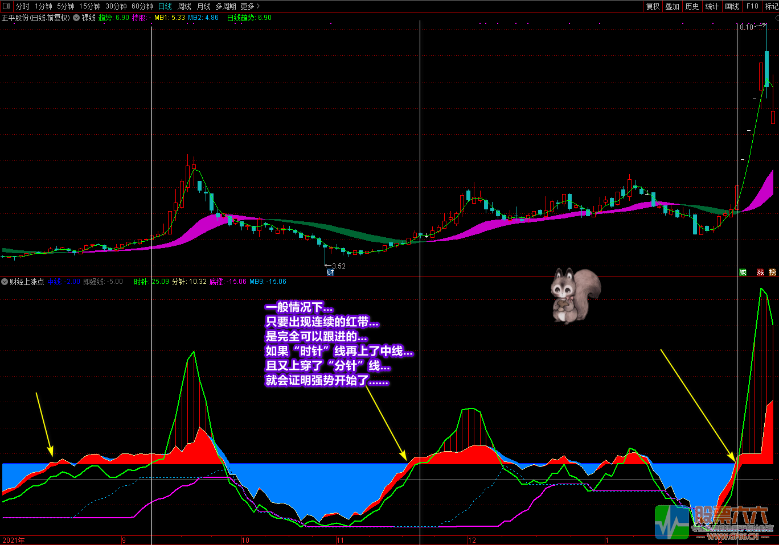
Task: Click the diamond marker at top-right of chart
Action: click(776, 19)
